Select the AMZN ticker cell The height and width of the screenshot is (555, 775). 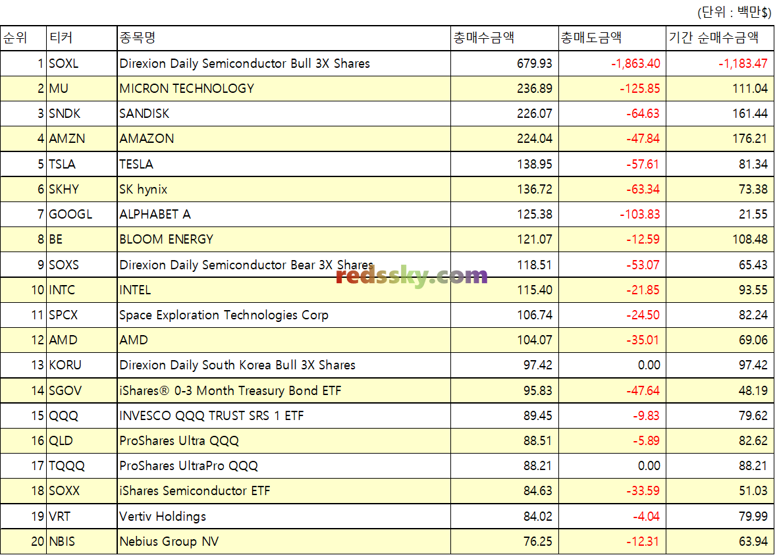coord(82,139)
